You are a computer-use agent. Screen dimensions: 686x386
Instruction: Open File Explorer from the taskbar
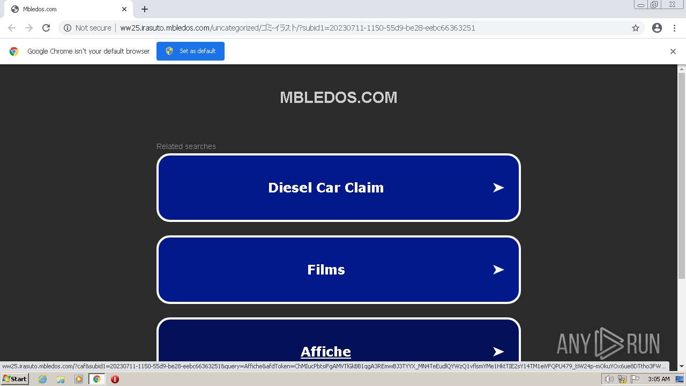pyautogui.click(x=61, y=379)
